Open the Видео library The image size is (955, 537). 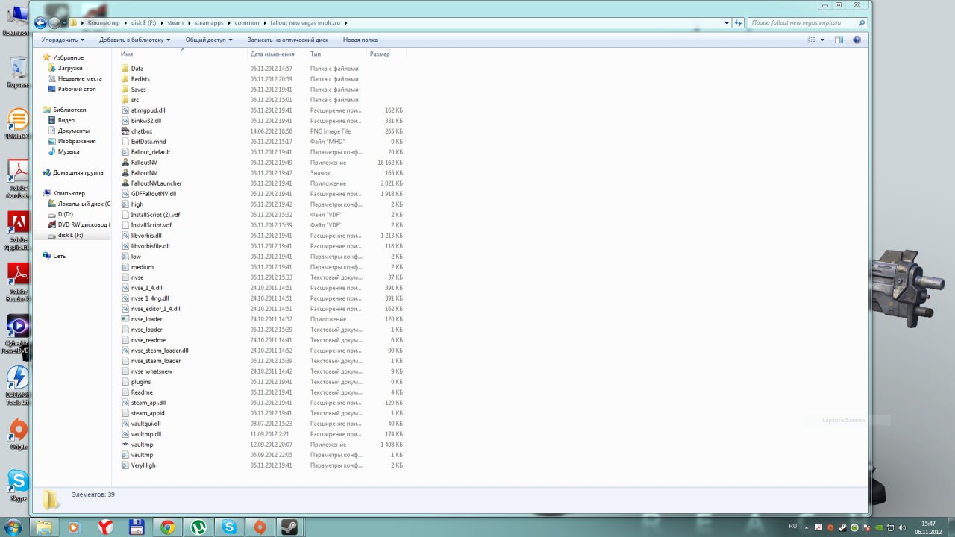[x=66, y=120]
